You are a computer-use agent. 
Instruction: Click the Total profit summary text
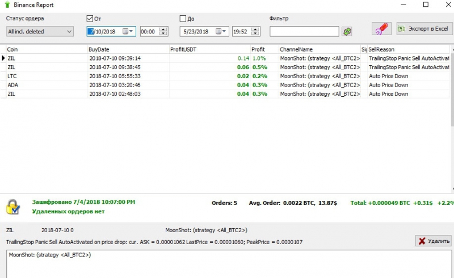pos(402,203)
